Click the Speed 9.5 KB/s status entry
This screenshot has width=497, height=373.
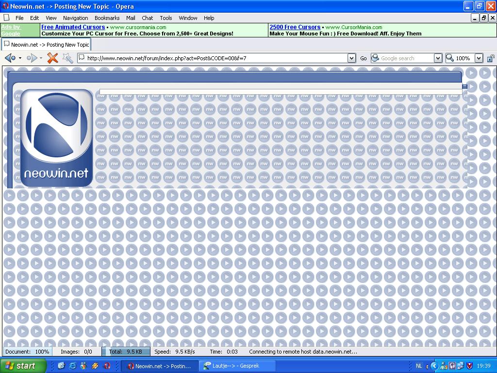click(175, 352)
